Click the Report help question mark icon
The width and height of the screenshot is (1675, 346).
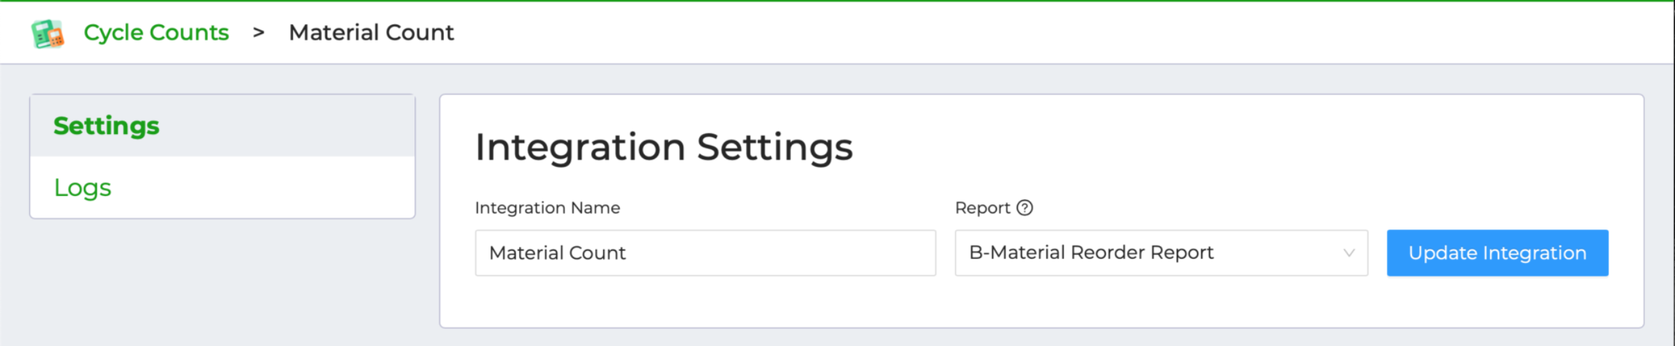click(x=1025, y=208)
